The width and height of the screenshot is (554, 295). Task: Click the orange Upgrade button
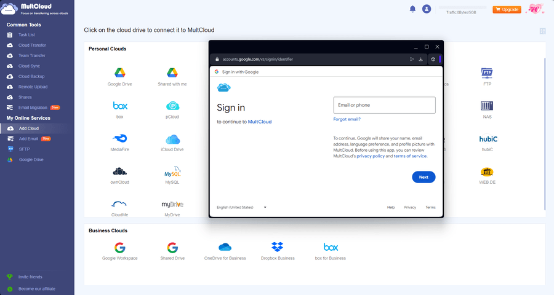coord(507,10)
